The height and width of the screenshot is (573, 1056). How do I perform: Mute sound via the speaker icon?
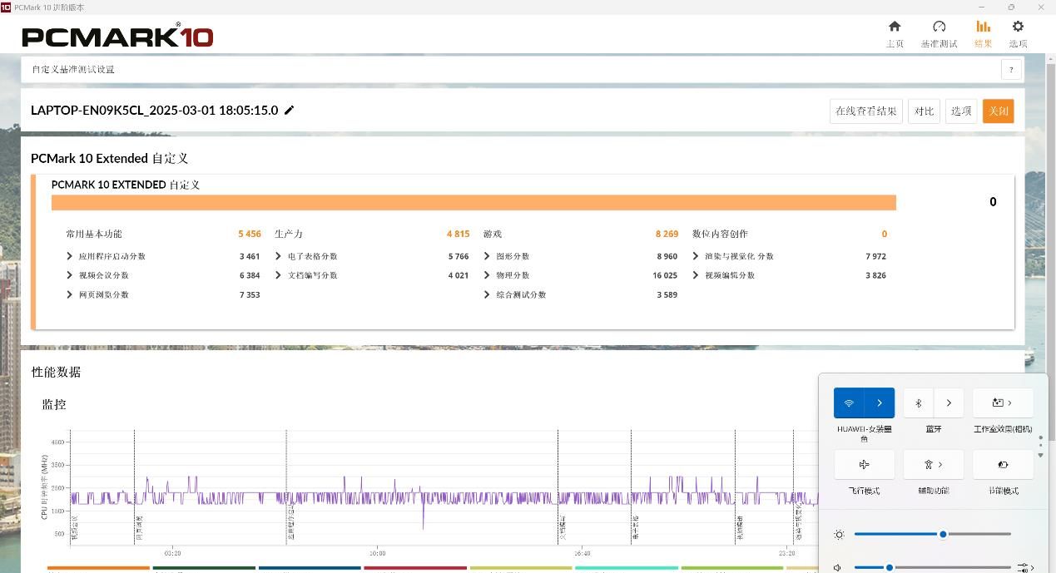tap(838, 568)
